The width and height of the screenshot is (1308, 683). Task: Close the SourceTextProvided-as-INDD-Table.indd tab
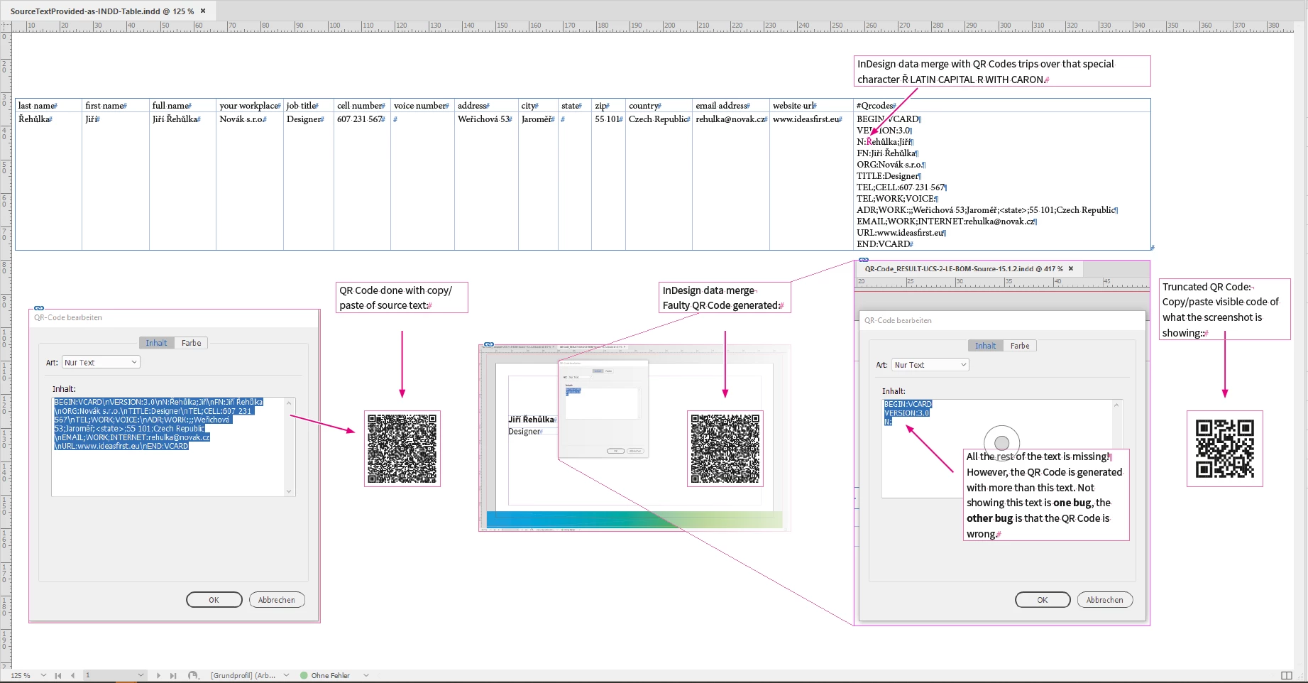pos(203,11)
